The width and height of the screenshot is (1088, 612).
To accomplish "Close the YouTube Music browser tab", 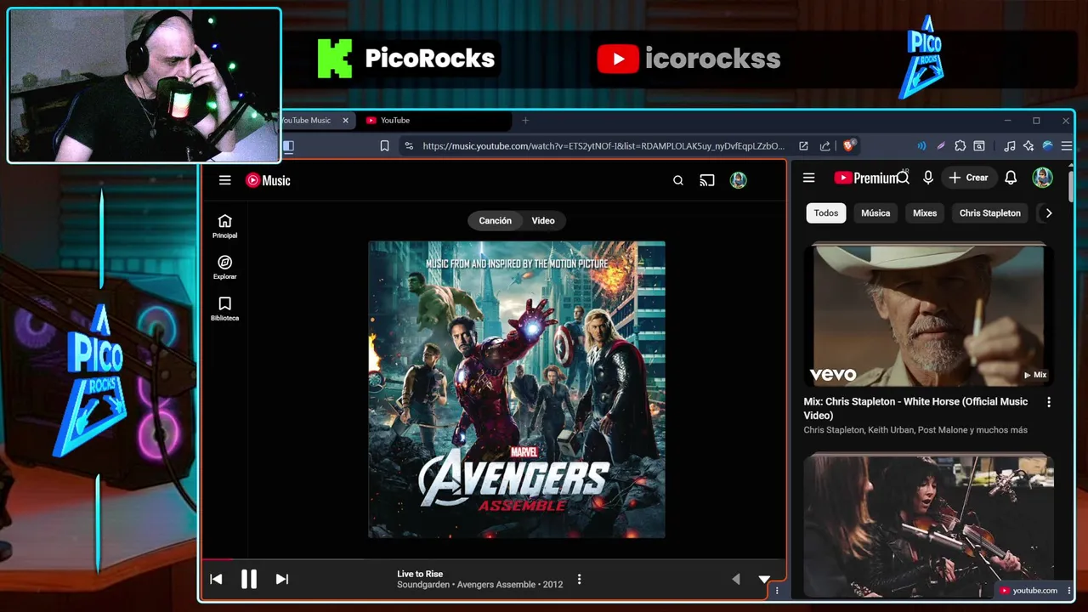I will tap(345, 121).
